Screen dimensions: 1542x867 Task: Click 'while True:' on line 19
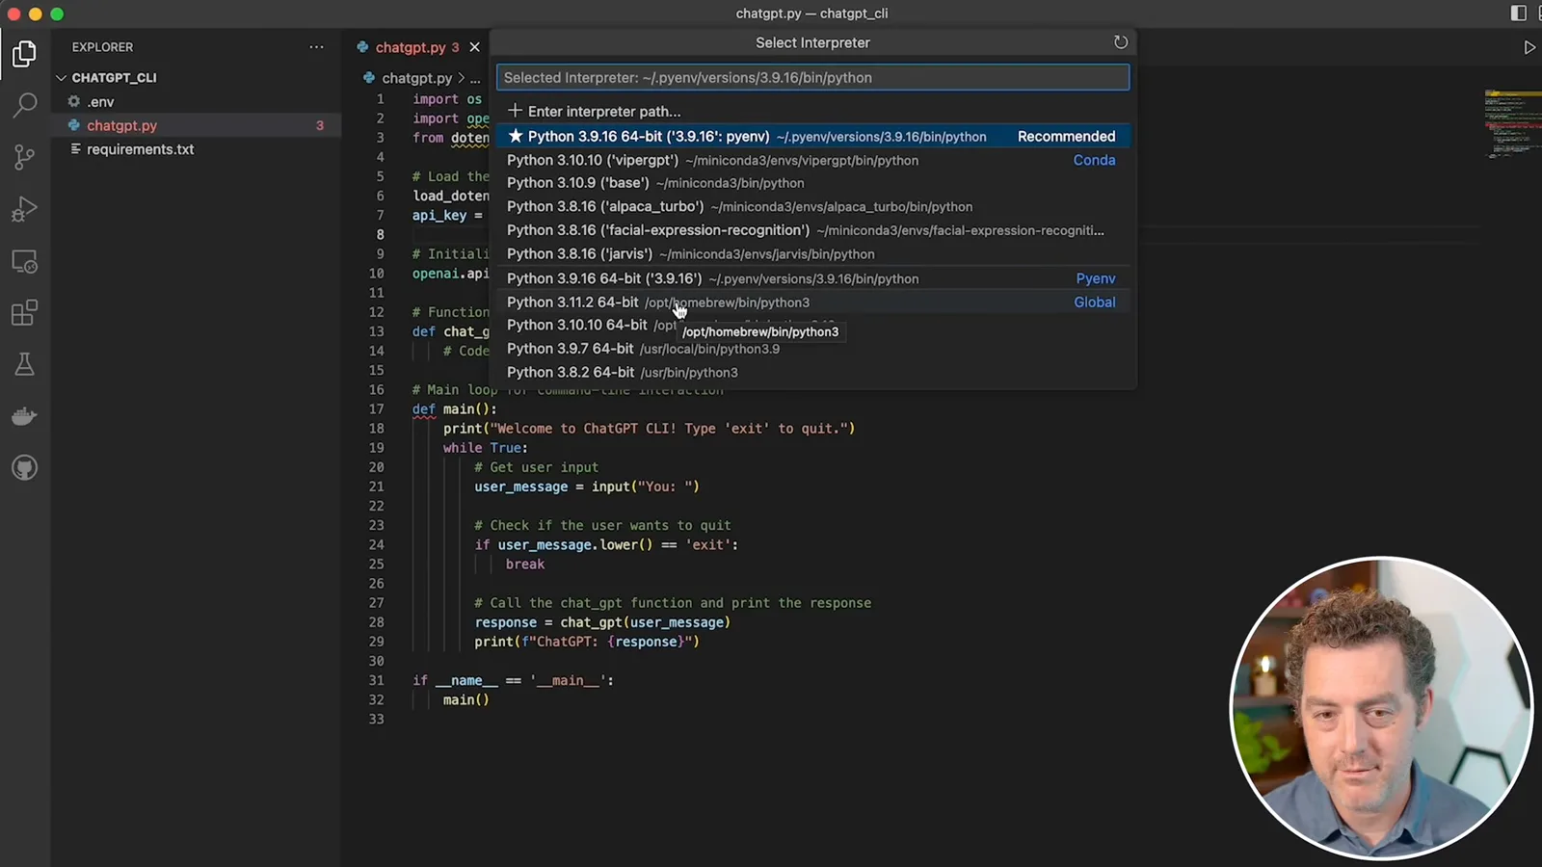486,448
